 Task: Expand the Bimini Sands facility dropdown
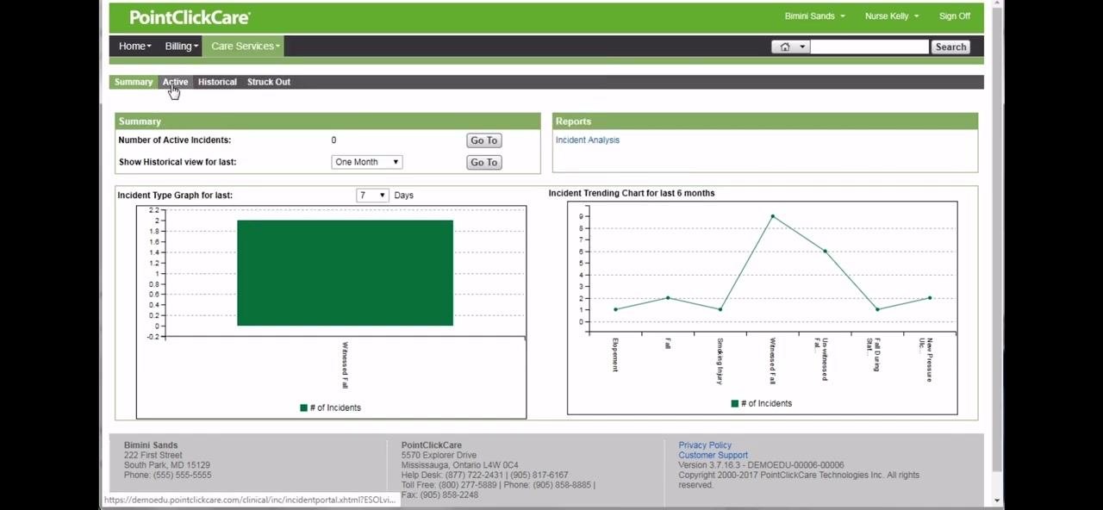coord(814,16)
